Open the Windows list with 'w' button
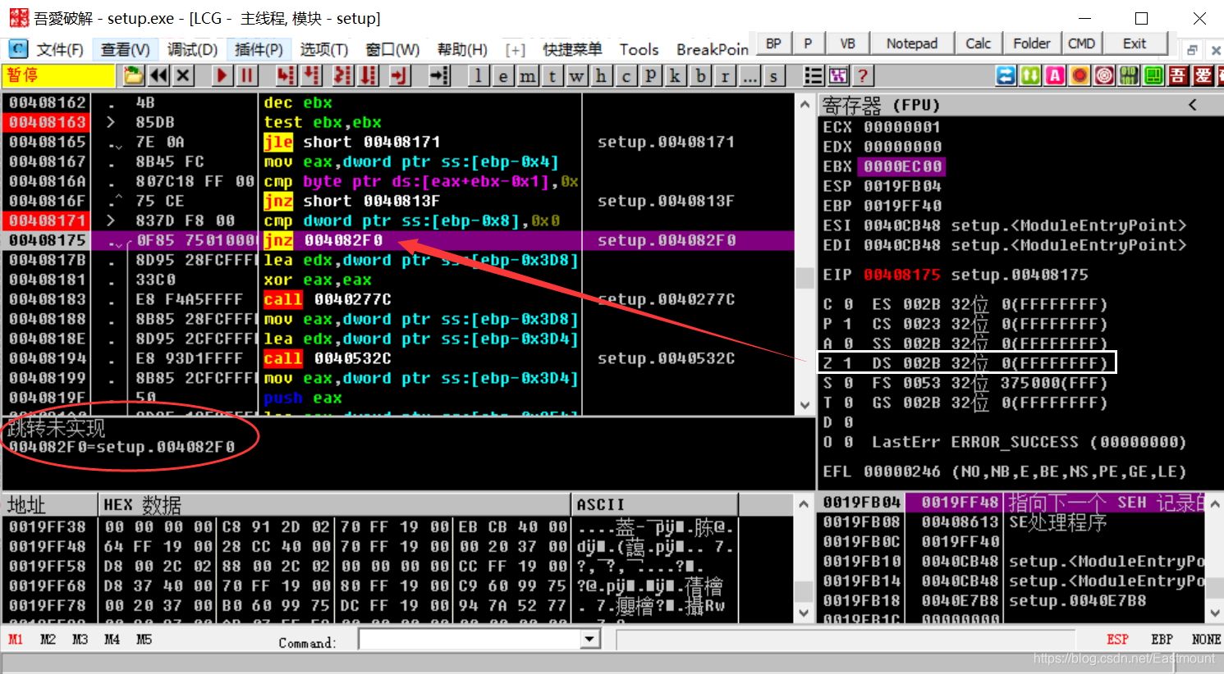Screen dimensions: 1224x674 (x=577, y=76)
